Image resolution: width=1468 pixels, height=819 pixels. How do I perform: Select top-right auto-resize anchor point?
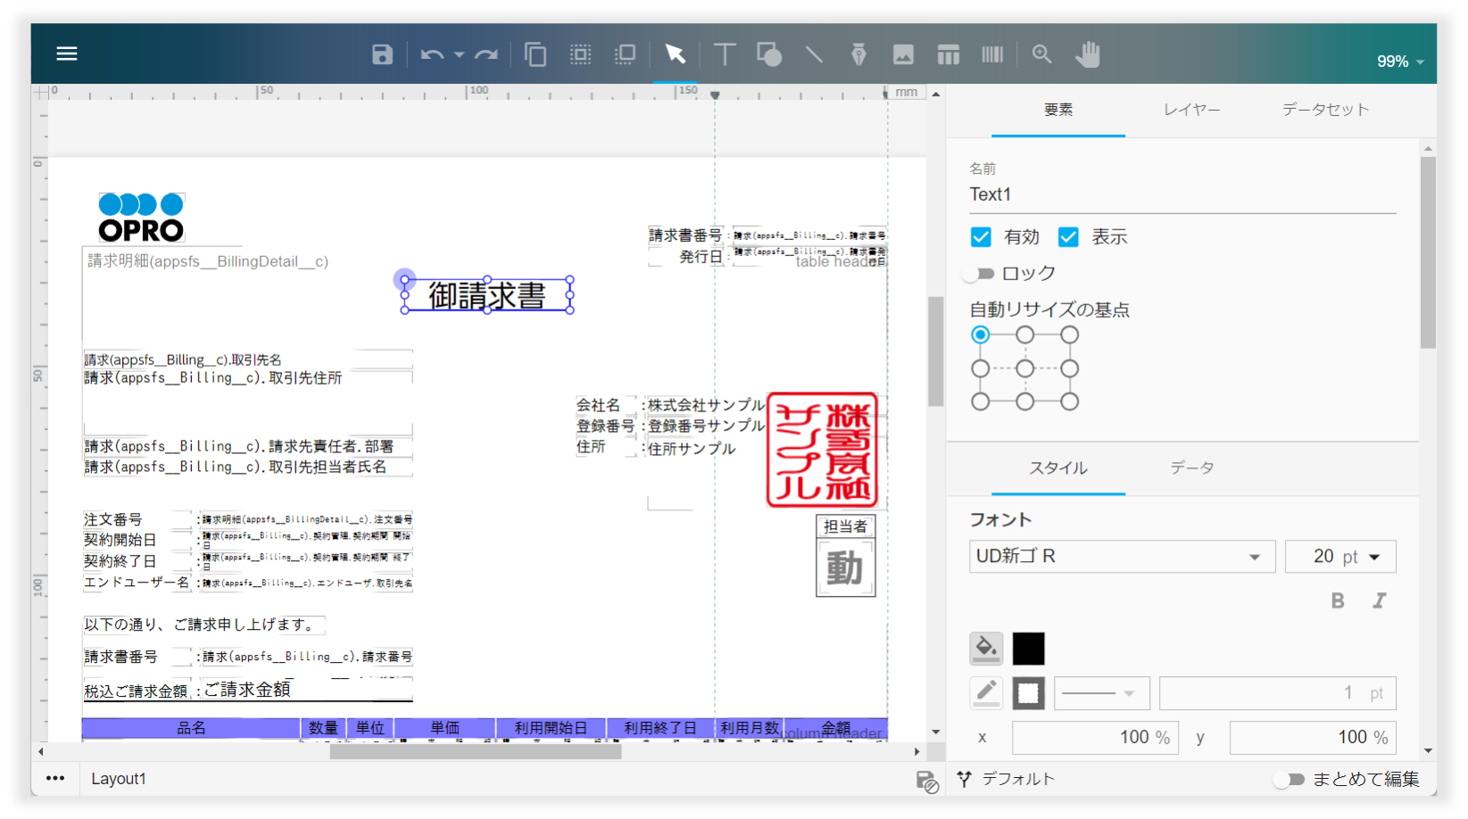(1070, 335)
